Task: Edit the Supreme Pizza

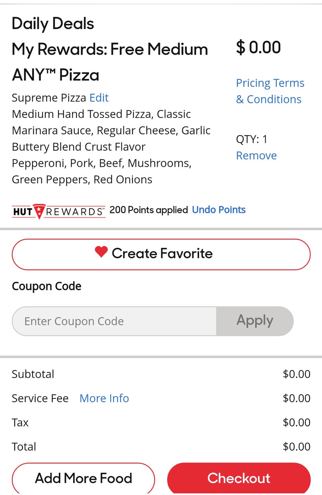Action: click(99, 98)
